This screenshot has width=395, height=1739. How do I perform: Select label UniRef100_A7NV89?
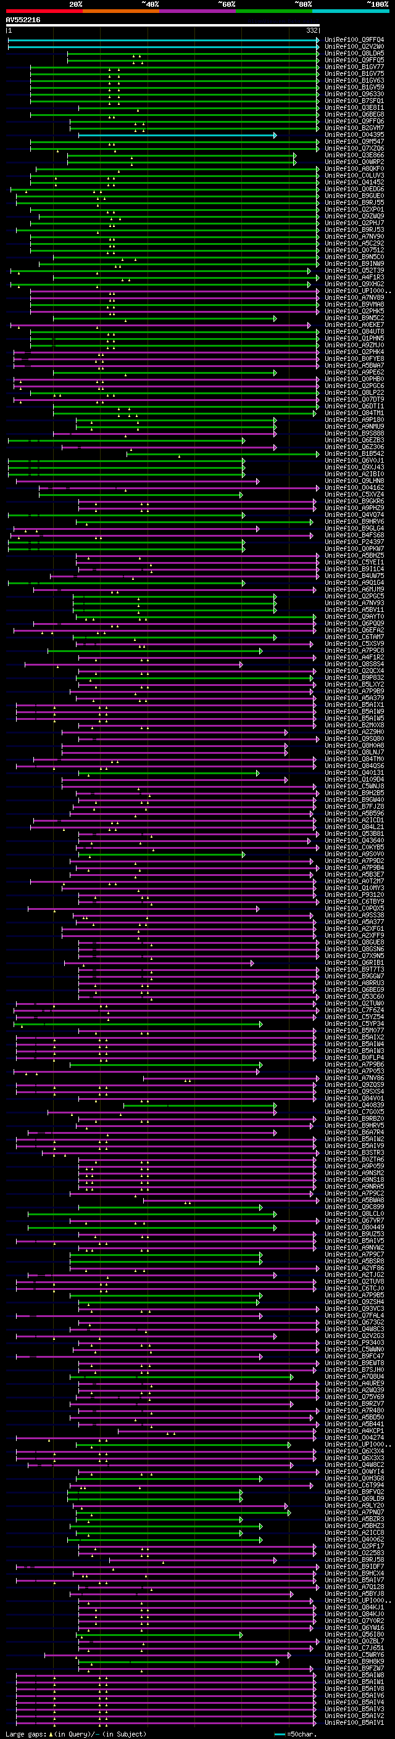point(354,298)
